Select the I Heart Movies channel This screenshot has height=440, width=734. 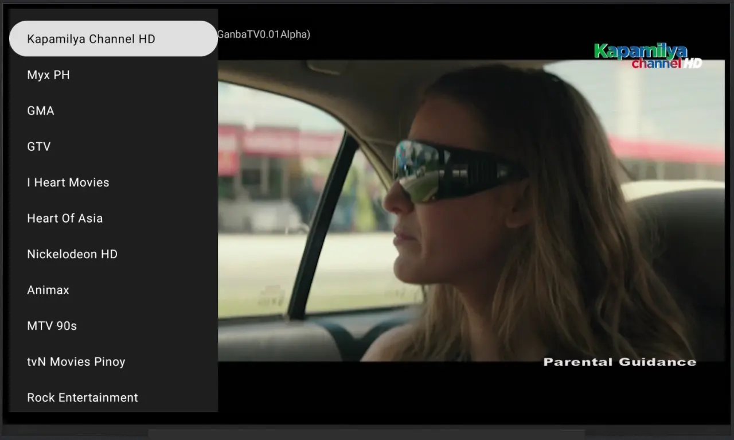pos(114,182)
